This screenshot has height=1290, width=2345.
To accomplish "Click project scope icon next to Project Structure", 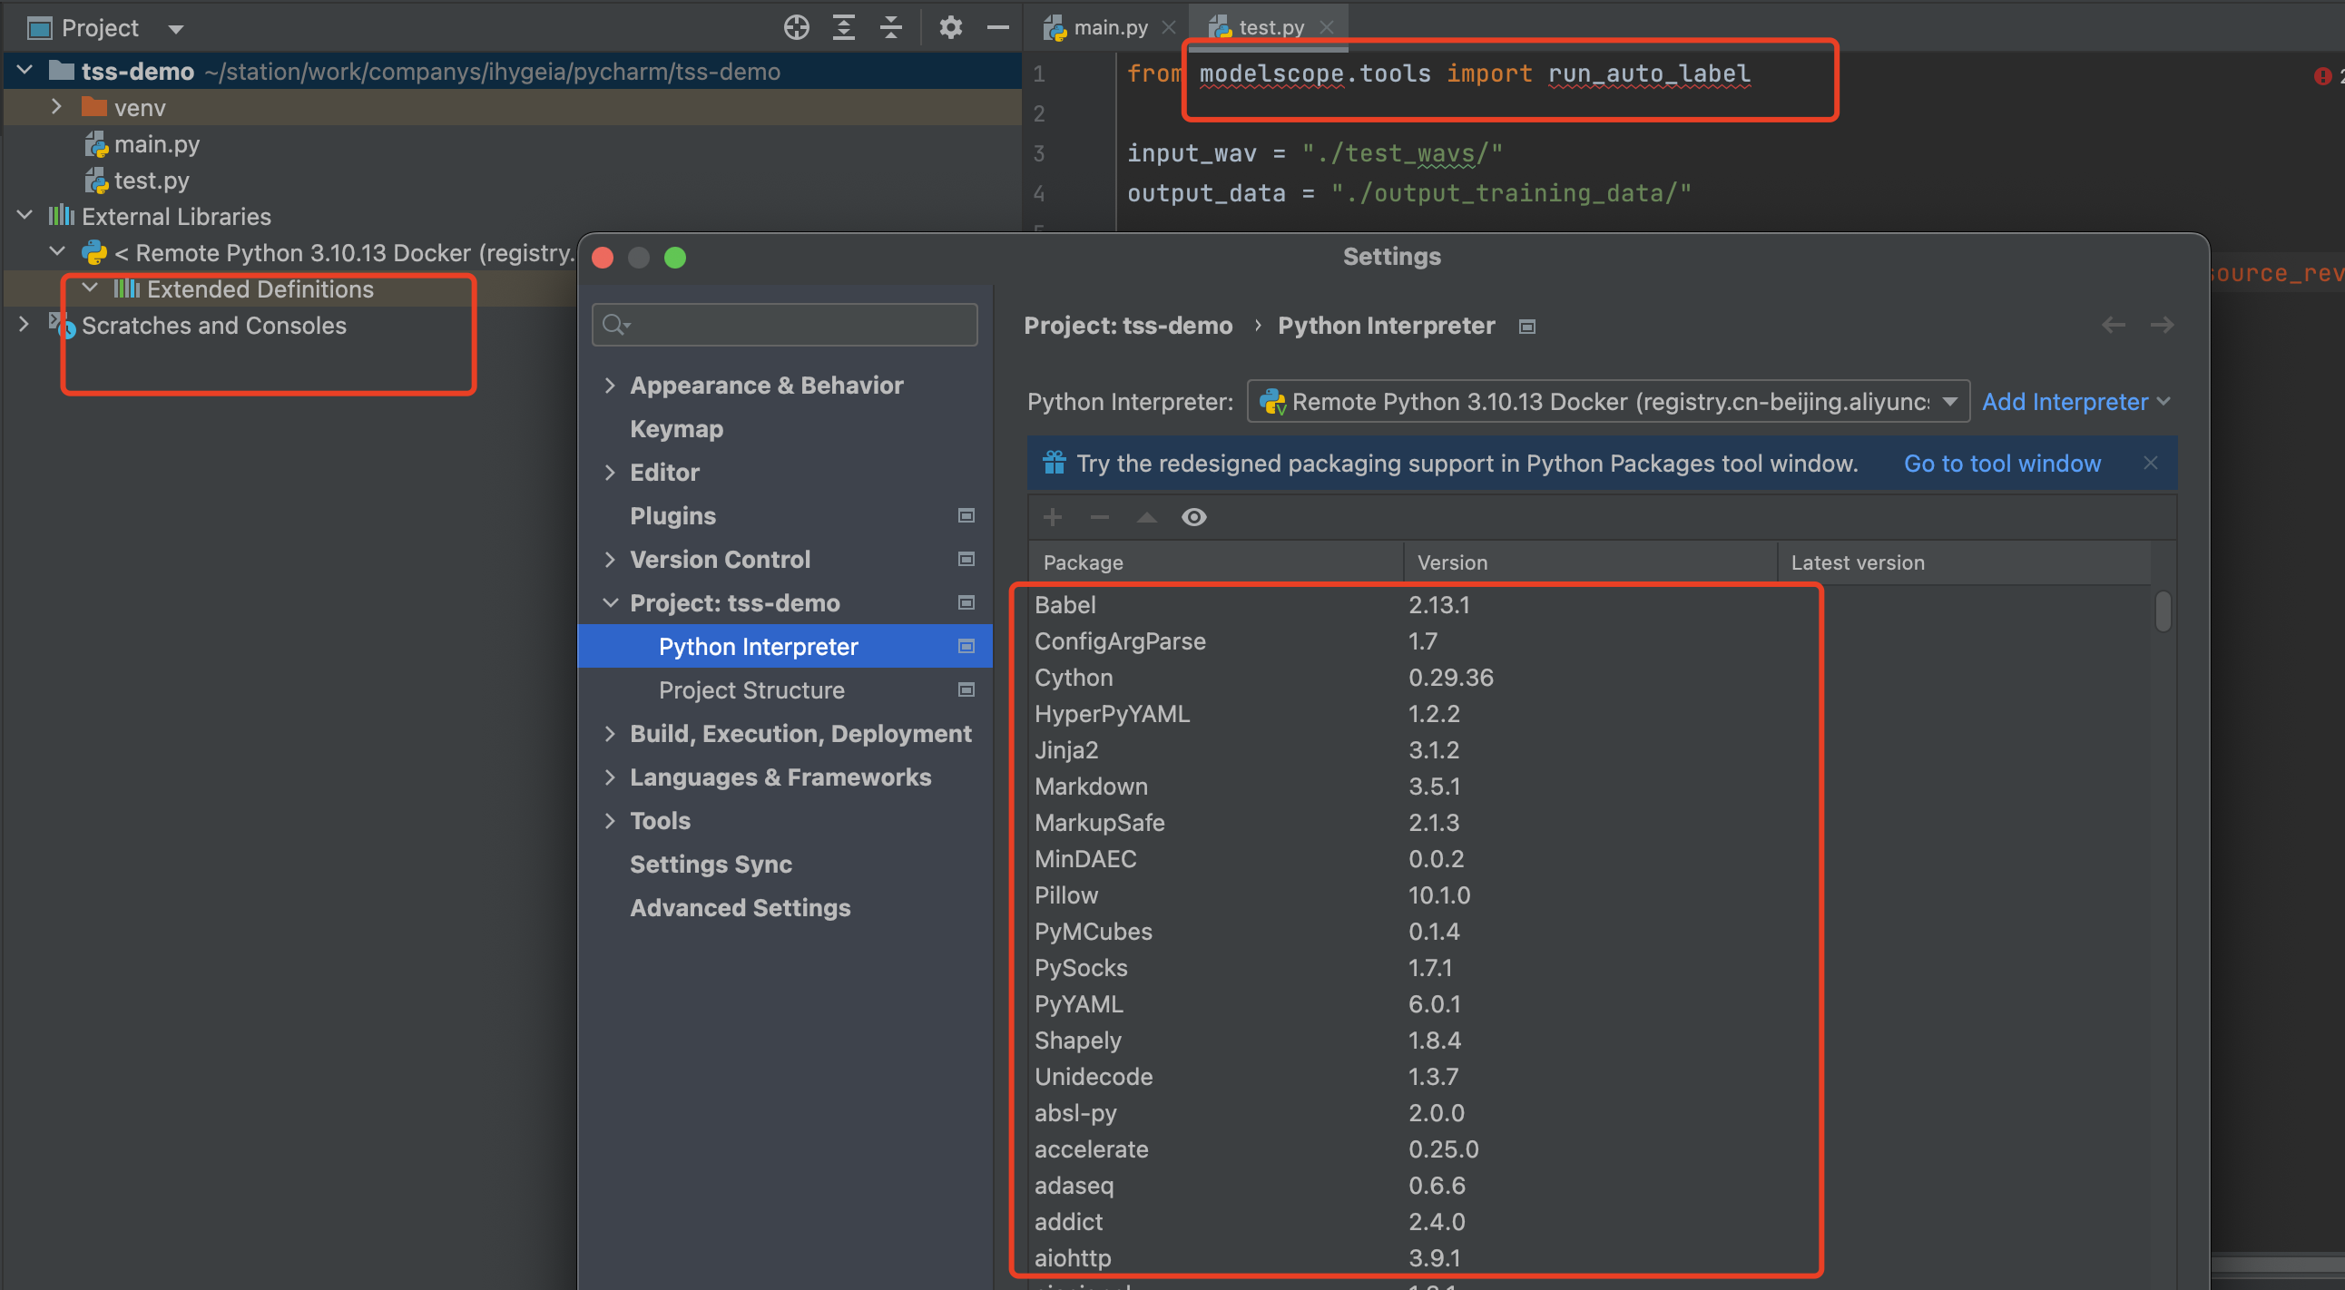I will point(966,689).
